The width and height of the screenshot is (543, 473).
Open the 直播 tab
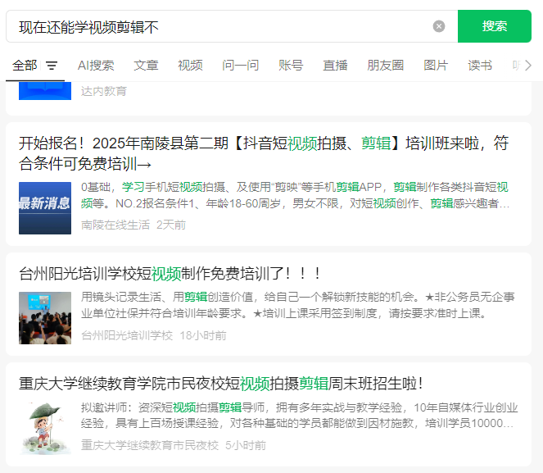tap(335, 66)
